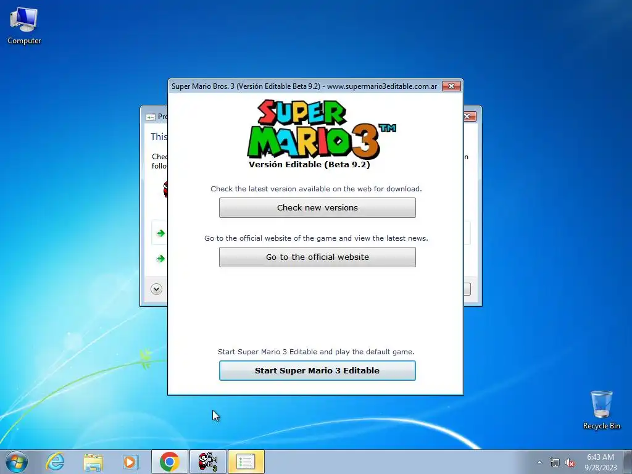Image resolution: width=632 pixels, height=474 pixels.
Task: Open the Windows Start menu
Action: tap(17, 462)
